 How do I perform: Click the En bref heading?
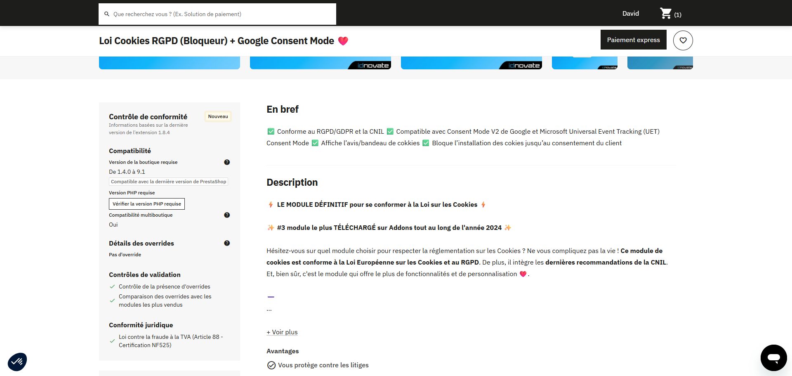pyautogui.click(x=283, y=109)
